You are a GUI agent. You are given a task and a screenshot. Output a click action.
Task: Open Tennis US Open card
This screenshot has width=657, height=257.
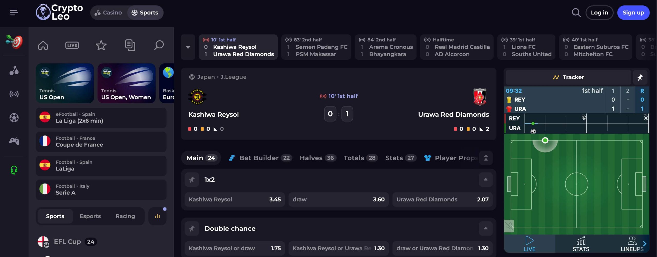tap(65, 83)
